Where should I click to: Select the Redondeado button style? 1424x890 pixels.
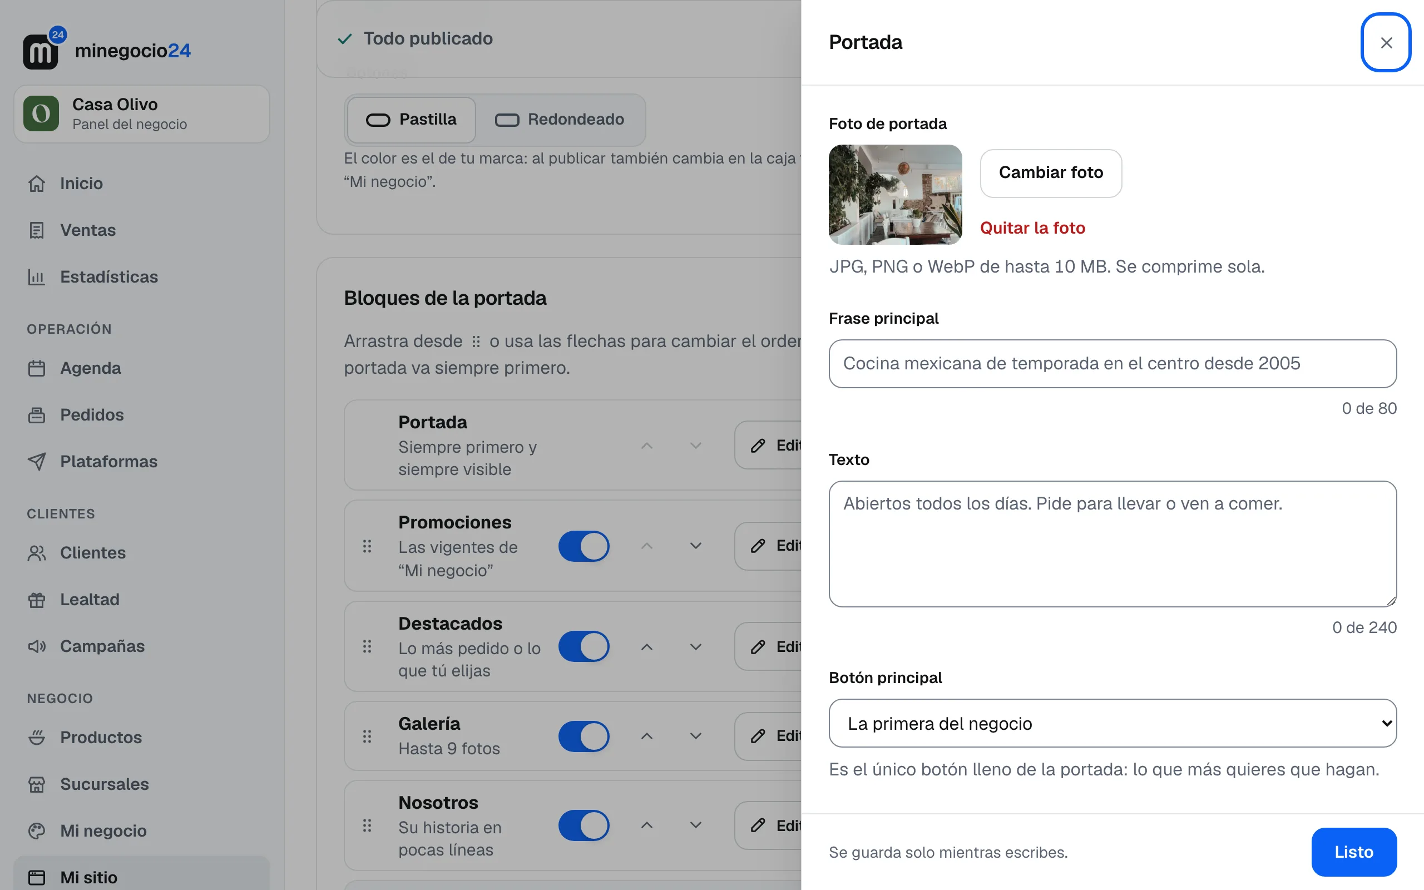pos(560,120)
